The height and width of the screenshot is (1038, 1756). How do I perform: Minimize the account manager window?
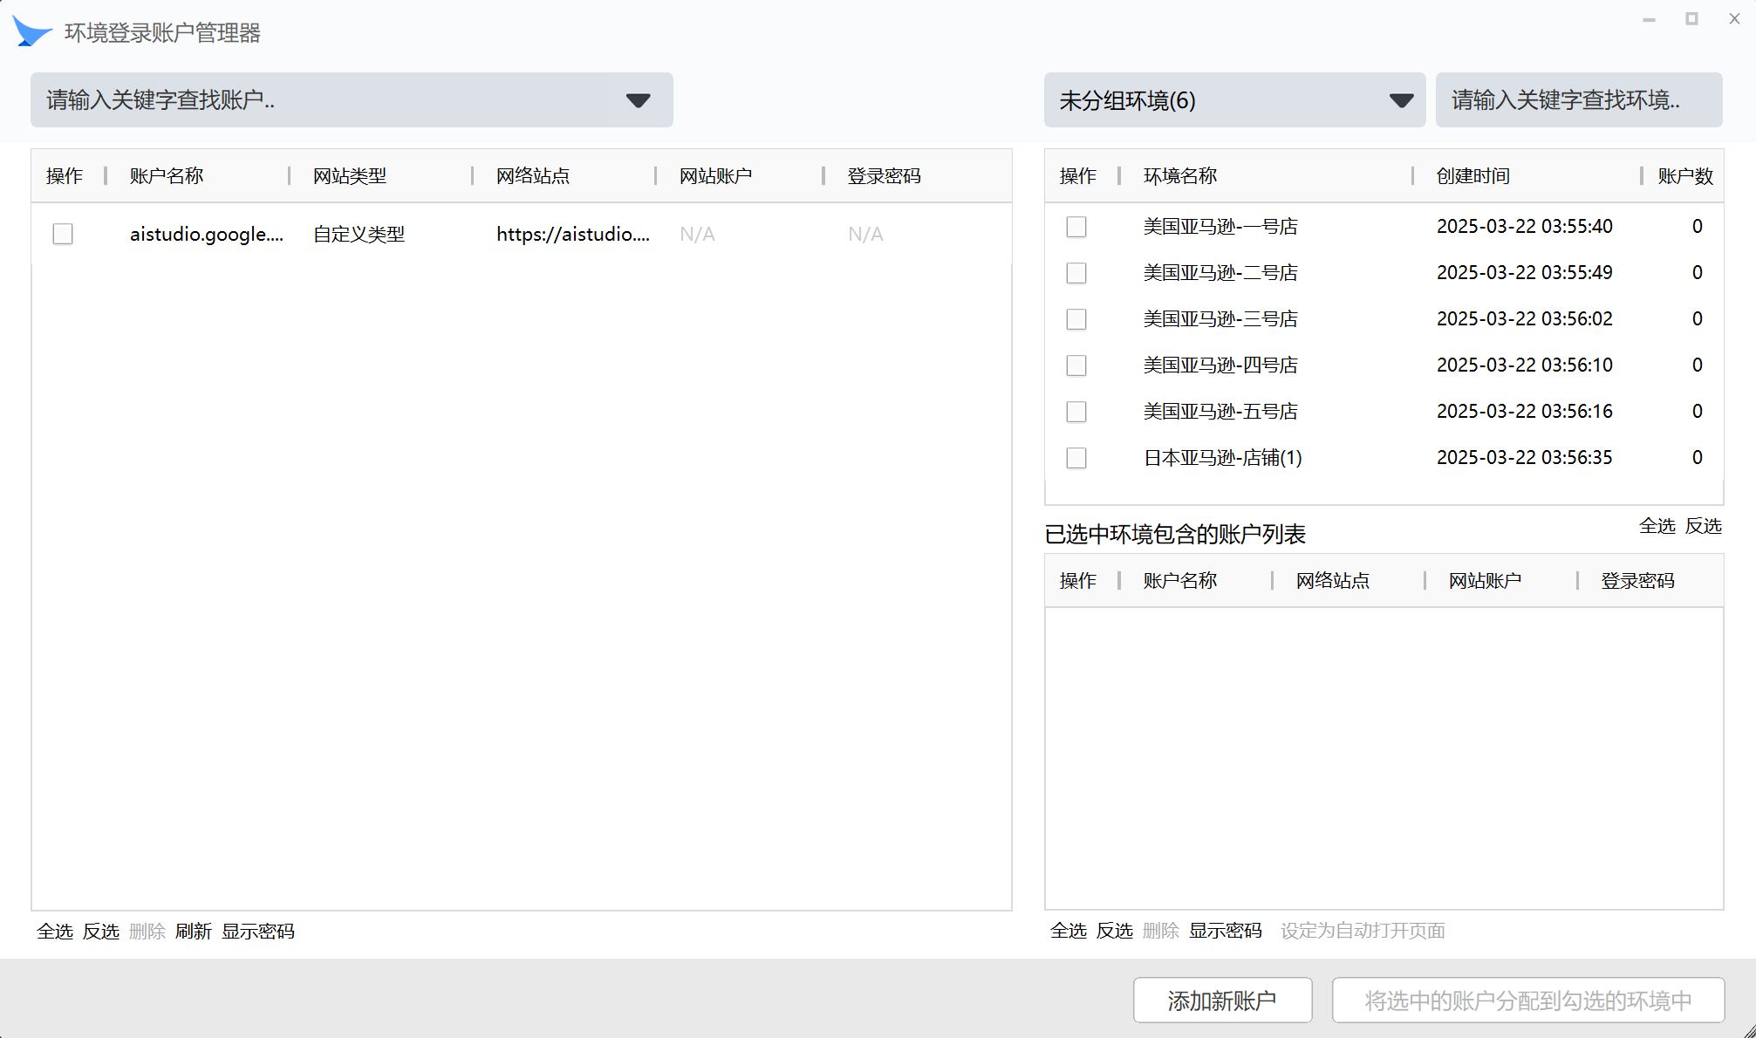(1649, 19)
